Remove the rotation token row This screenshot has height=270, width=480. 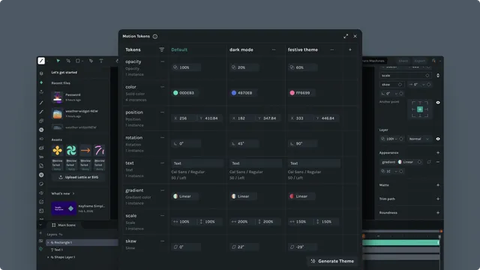click(x=163, y=138)
